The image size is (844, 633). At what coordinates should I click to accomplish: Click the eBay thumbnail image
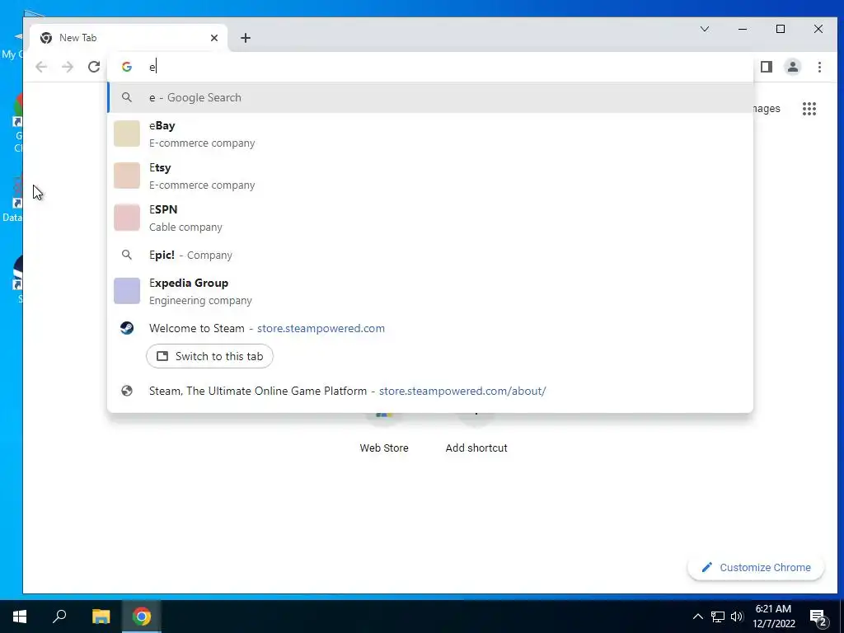(127, 134)
